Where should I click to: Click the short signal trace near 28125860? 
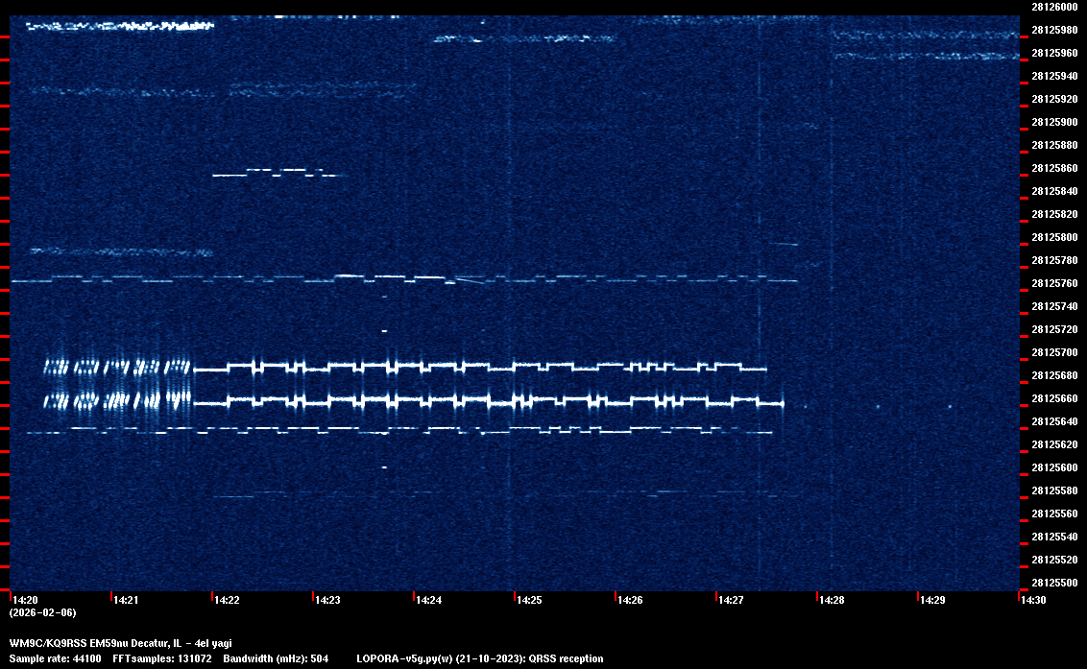(278, 173)
